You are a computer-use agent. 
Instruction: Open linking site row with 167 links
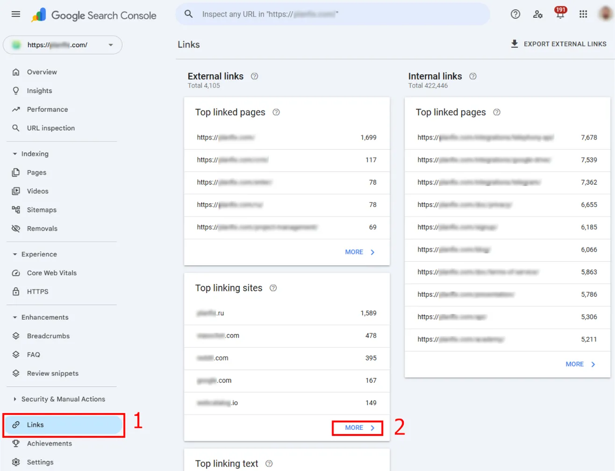coord(287,380)
